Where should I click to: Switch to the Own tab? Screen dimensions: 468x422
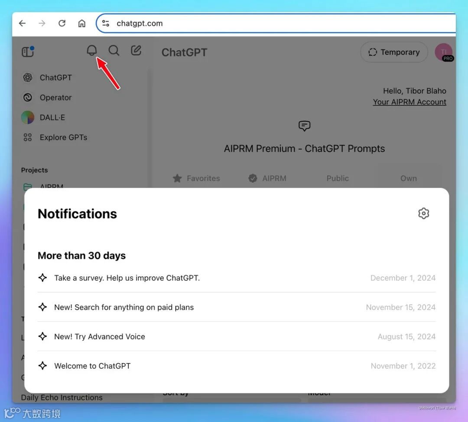click(x=409, y=178)
